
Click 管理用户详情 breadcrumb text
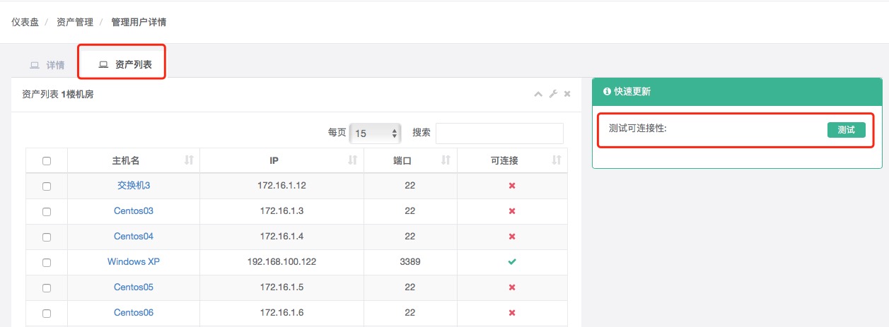tap(139, 22)
